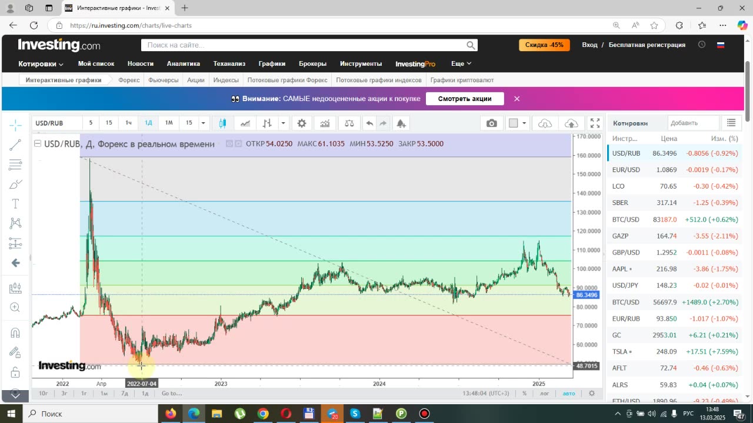Select the chart patterns tool
This screenshot has height=423, width=753.
pos(15,223)
